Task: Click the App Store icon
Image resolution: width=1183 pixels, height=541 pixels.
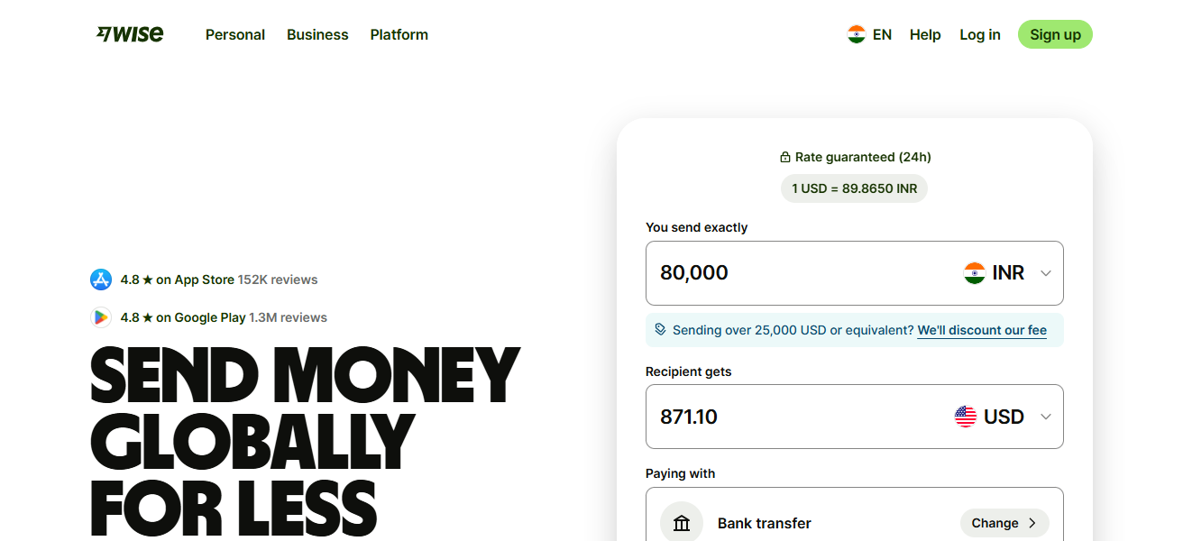Action: 101,280
